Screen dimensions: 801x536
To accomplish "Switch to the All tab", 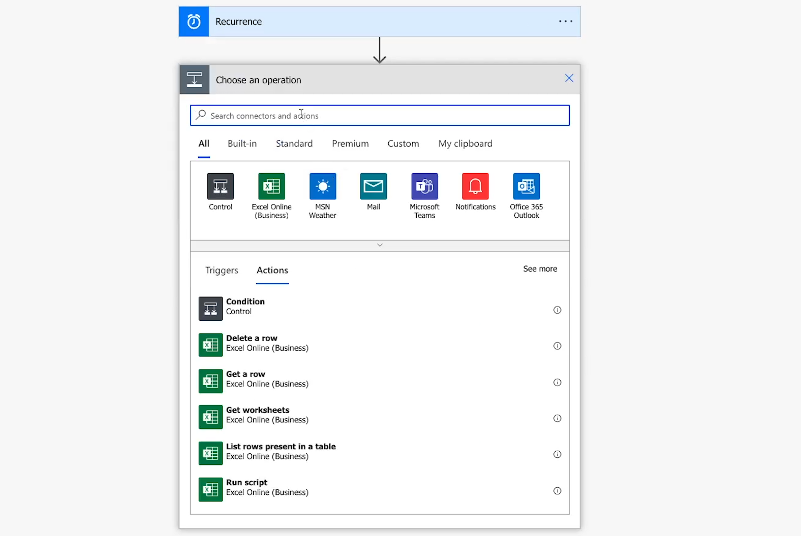I will click(x=204, y=144).
